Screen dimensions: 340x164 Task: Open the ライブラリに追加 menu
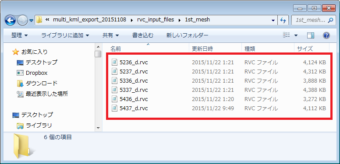click(65, 35)
